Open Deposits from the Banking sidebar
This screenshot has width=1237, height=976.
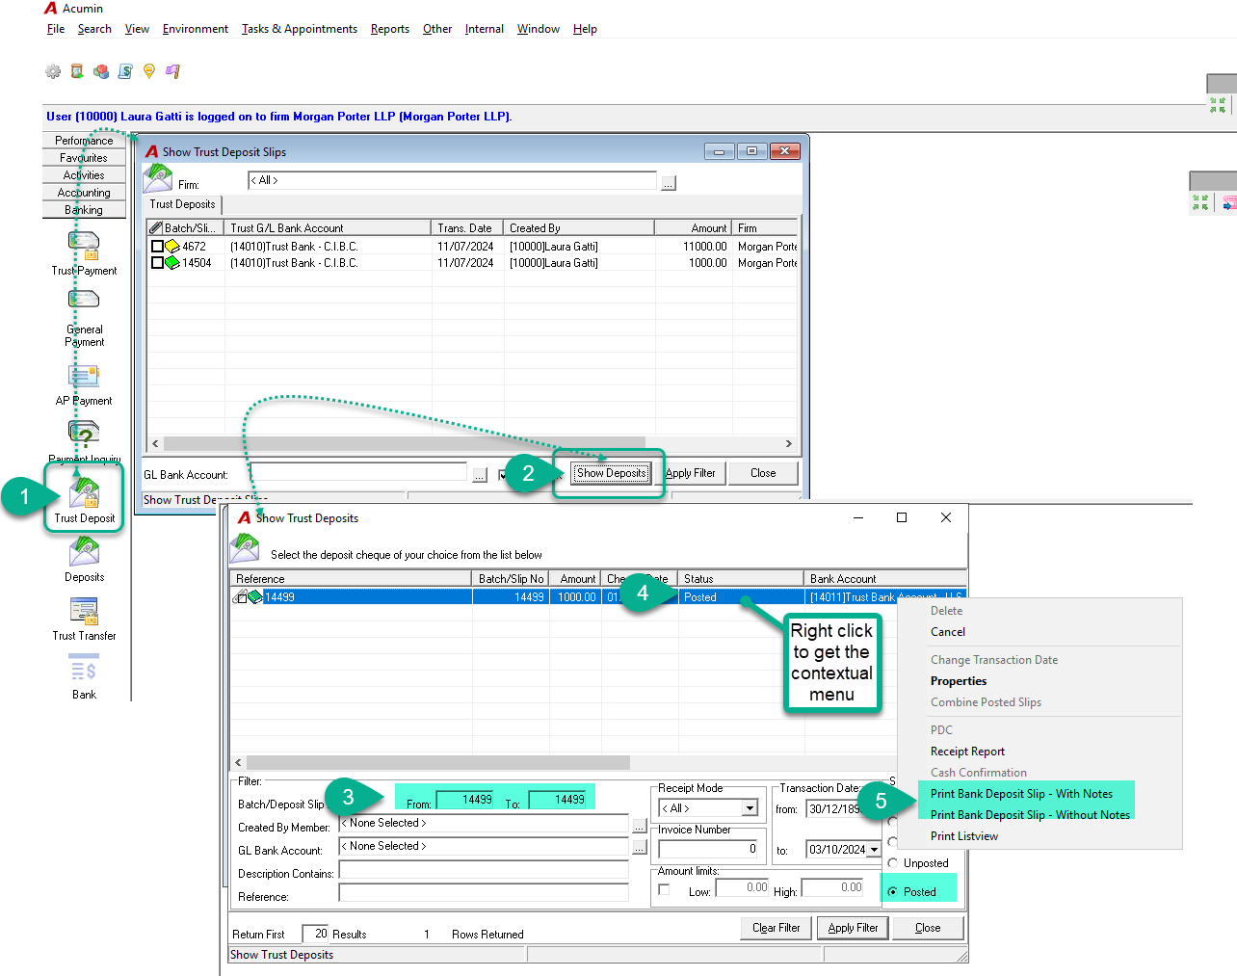pos(84,561)
